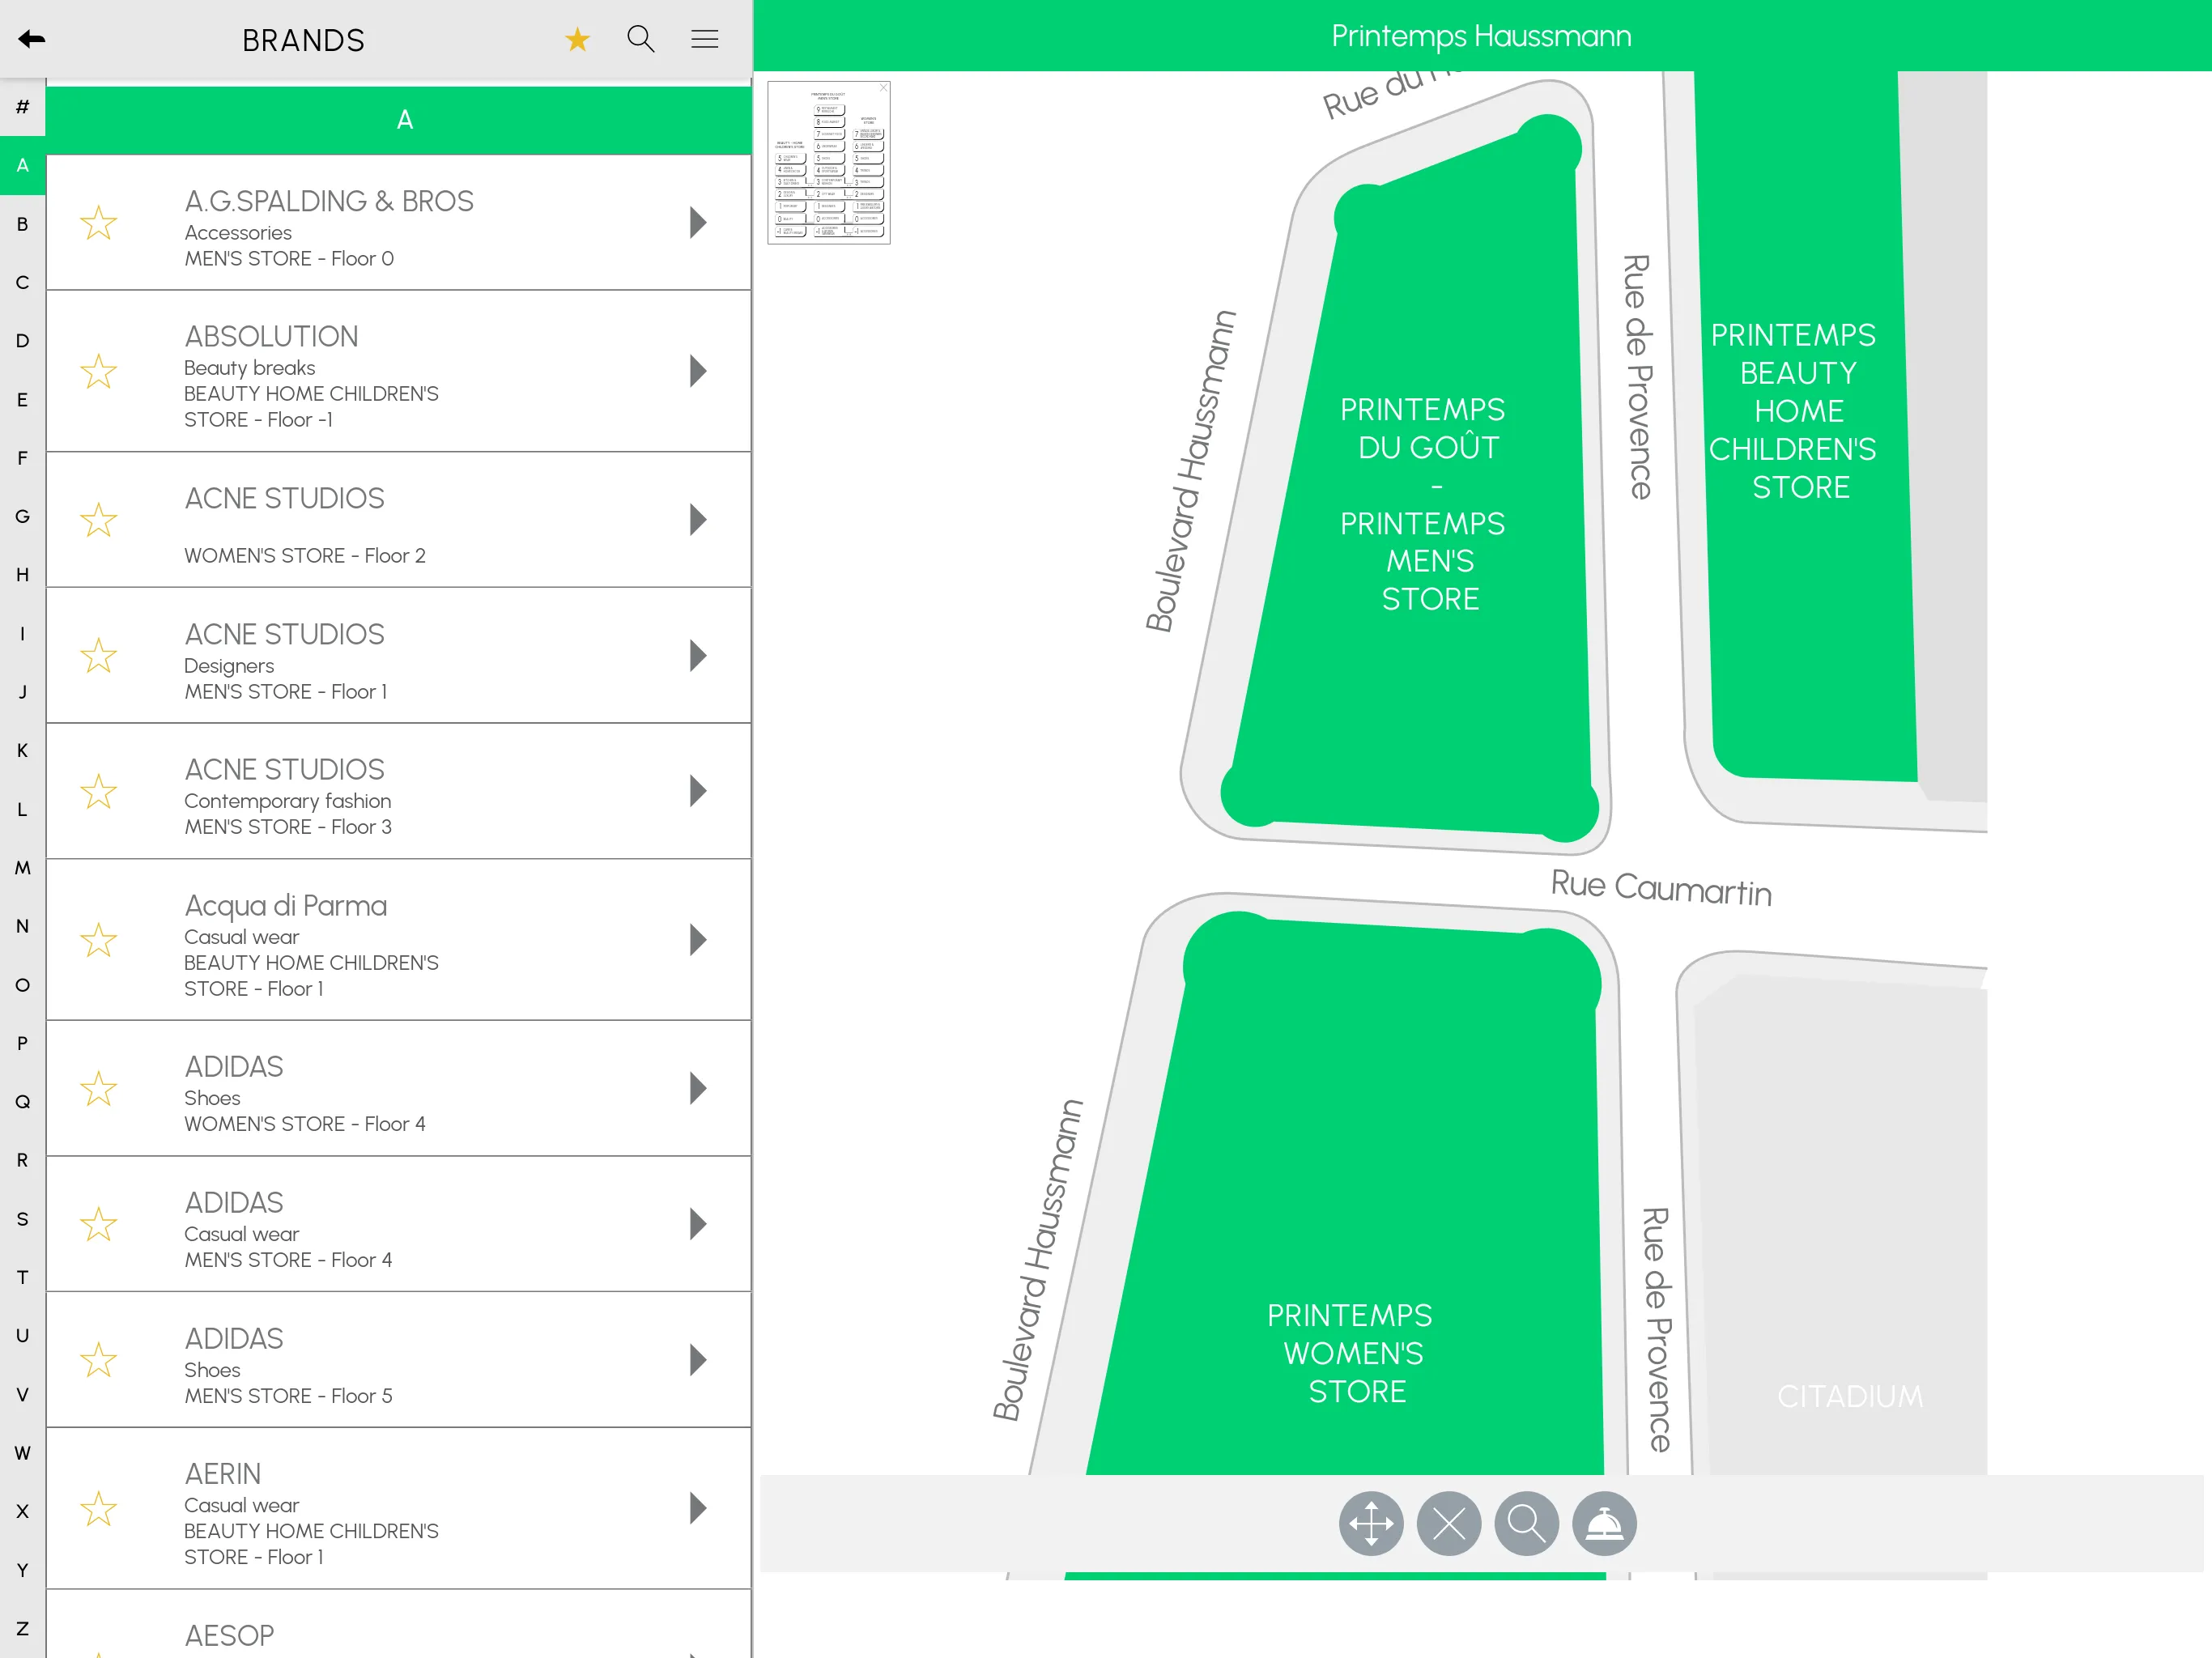This screenshot has height=1658, width=2212.
Task: Open A.G.SPALDING & BROS brand name
Action: tap(329, 201)
